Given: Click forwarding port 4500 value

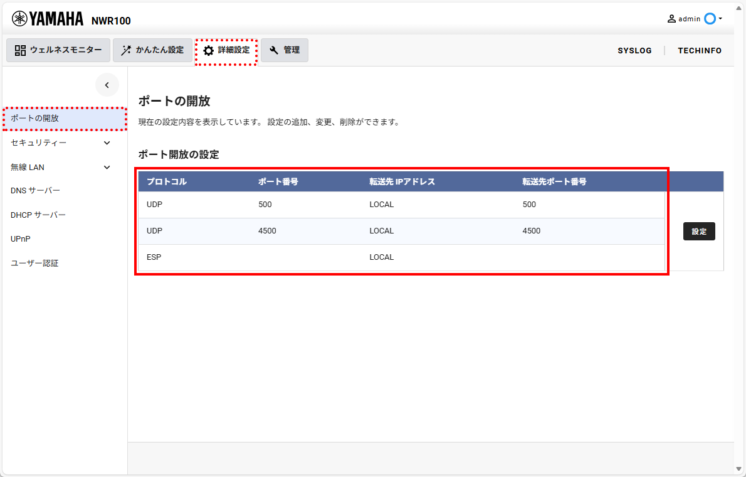Looking at the screenshot, I should click(532, 230).
